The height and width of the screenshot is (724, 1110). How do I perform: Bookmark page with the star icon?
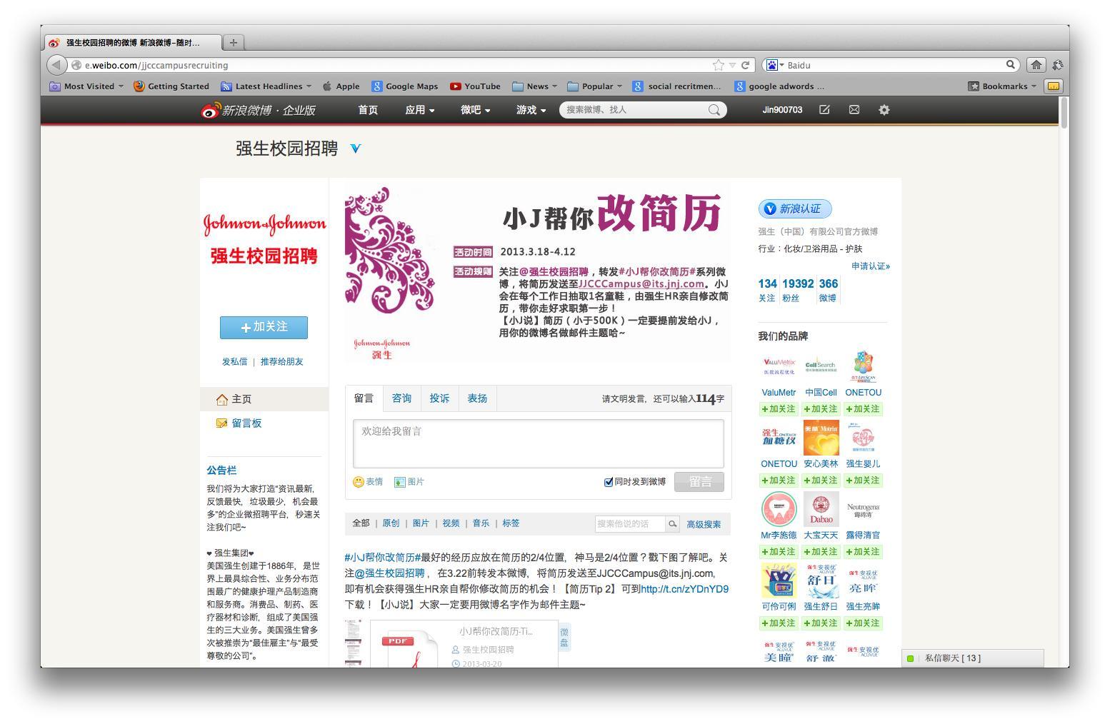718,65
